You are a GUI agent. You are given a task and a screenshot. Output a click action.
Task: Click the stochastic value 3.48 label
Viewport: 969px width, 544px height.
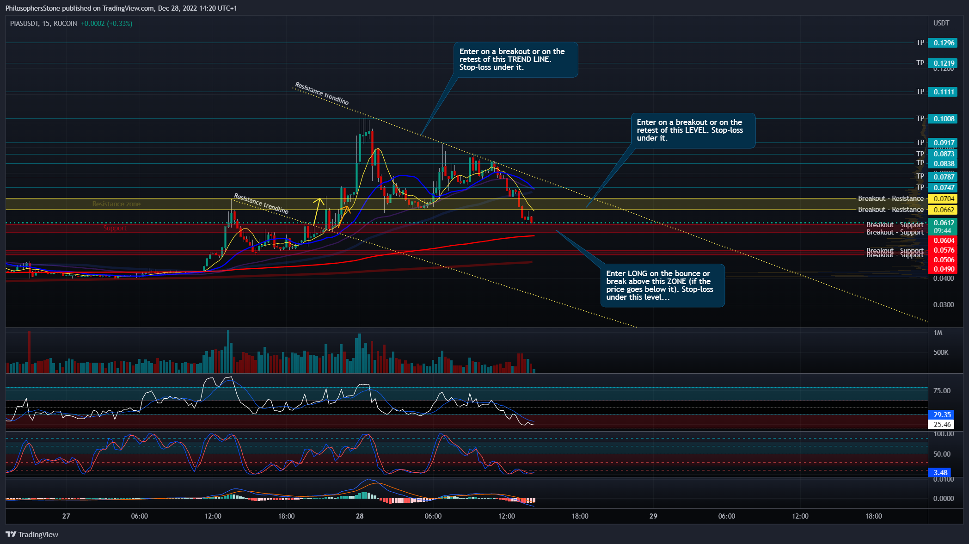940,473
